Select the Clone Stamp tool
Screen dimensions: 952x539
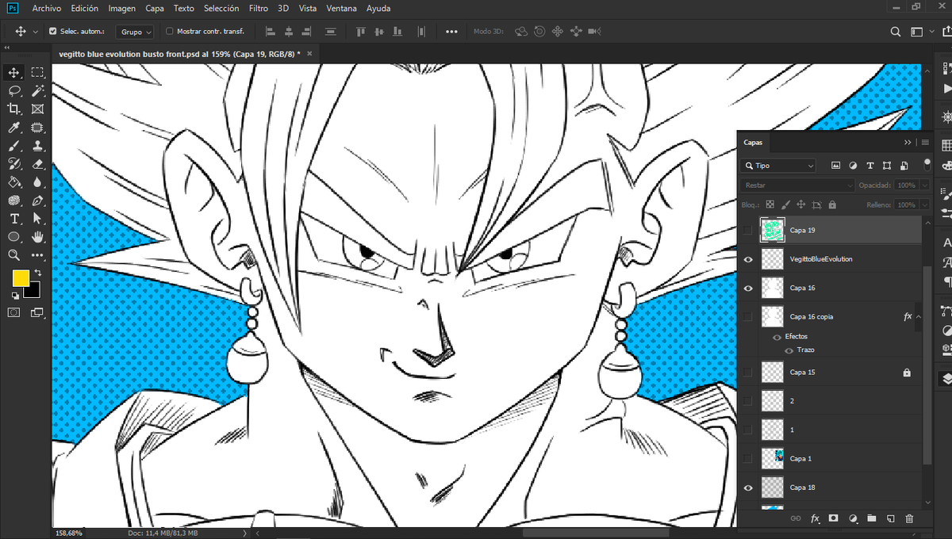(37, 146)
